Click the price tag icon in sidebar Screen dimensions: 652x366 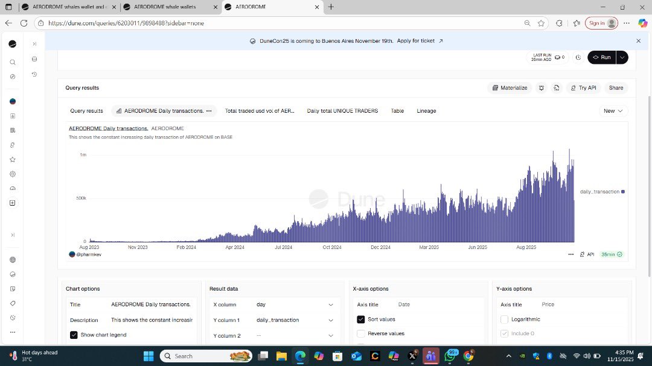(x=13, y=303)
